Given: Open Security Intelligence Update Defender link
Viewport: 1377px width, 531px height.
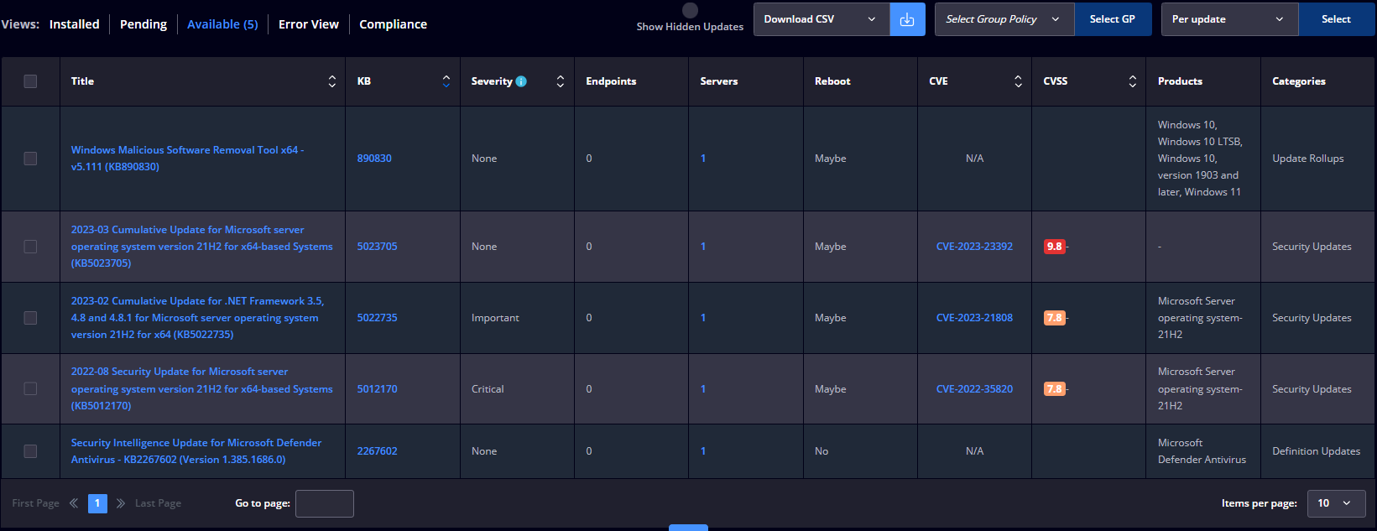Looking at the screenshot, I should click(196, 451).
